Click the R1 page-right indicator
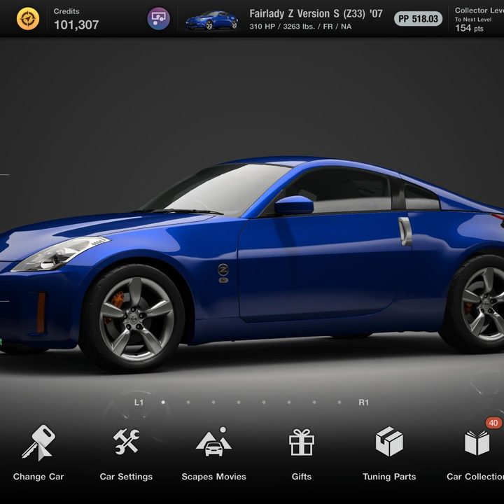This screenshot has width=504, height=504. pyautogui.click(x=363, y=402)
